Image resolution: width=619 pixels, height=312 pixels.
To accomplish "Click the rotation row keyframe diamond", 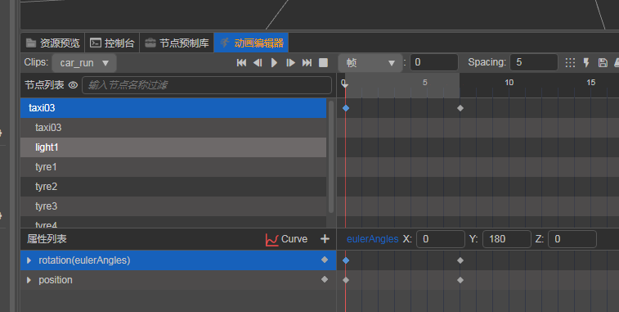I will point(325,260).
